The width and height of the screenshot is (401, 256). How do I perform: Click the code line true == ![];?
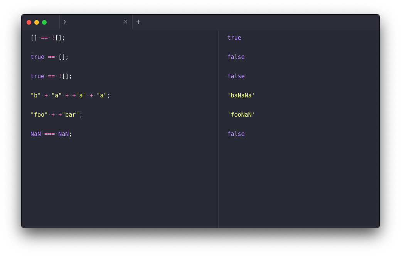pos(51,76)
